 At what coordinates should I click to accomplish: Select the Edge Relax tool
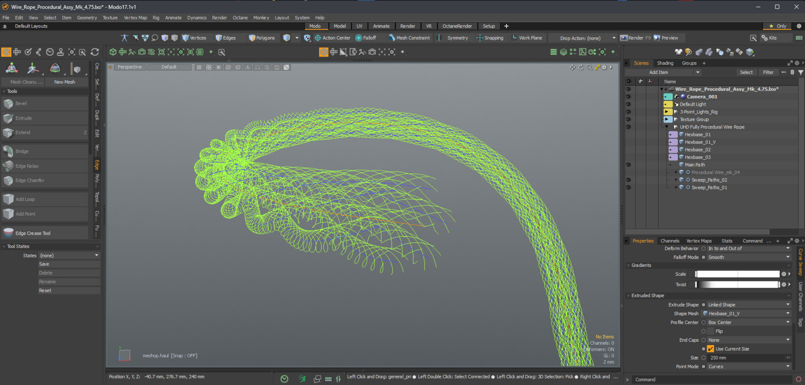coord(45,166)
